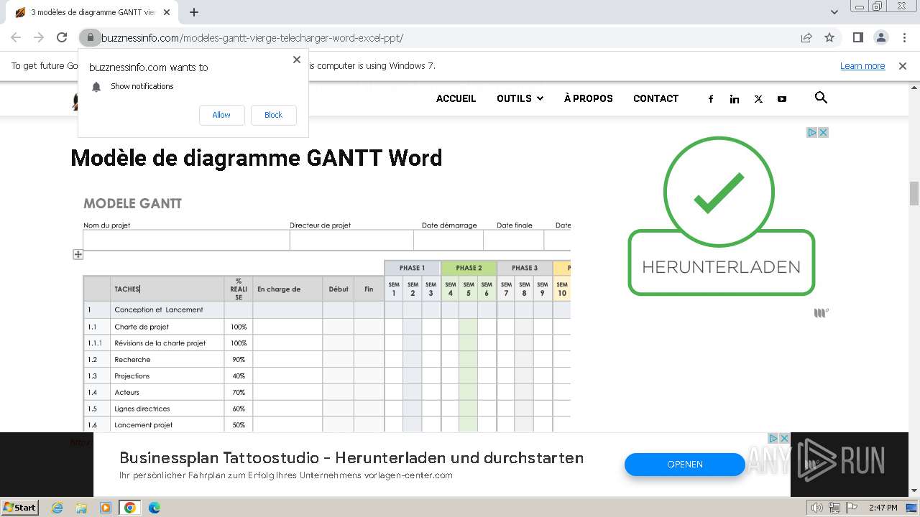This screenshot has width=920, height=517.
Task: Bookmark this page with star icon
Action: (x=829, y=37)
